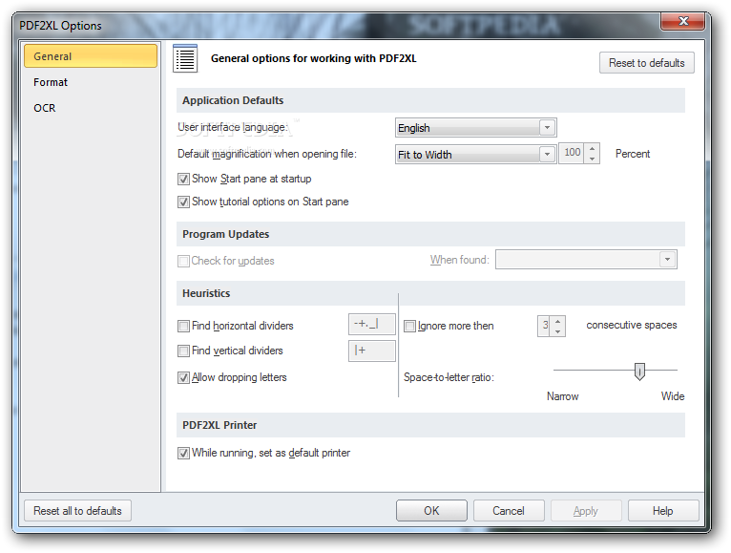
Task: Click the Heuristics section header
Action: click(430, 293)
